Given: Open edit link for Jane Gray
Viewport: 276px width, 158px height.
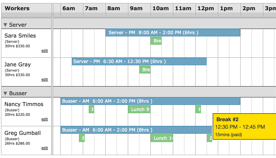Looking at the screenshot, I should tap(45, 79).
